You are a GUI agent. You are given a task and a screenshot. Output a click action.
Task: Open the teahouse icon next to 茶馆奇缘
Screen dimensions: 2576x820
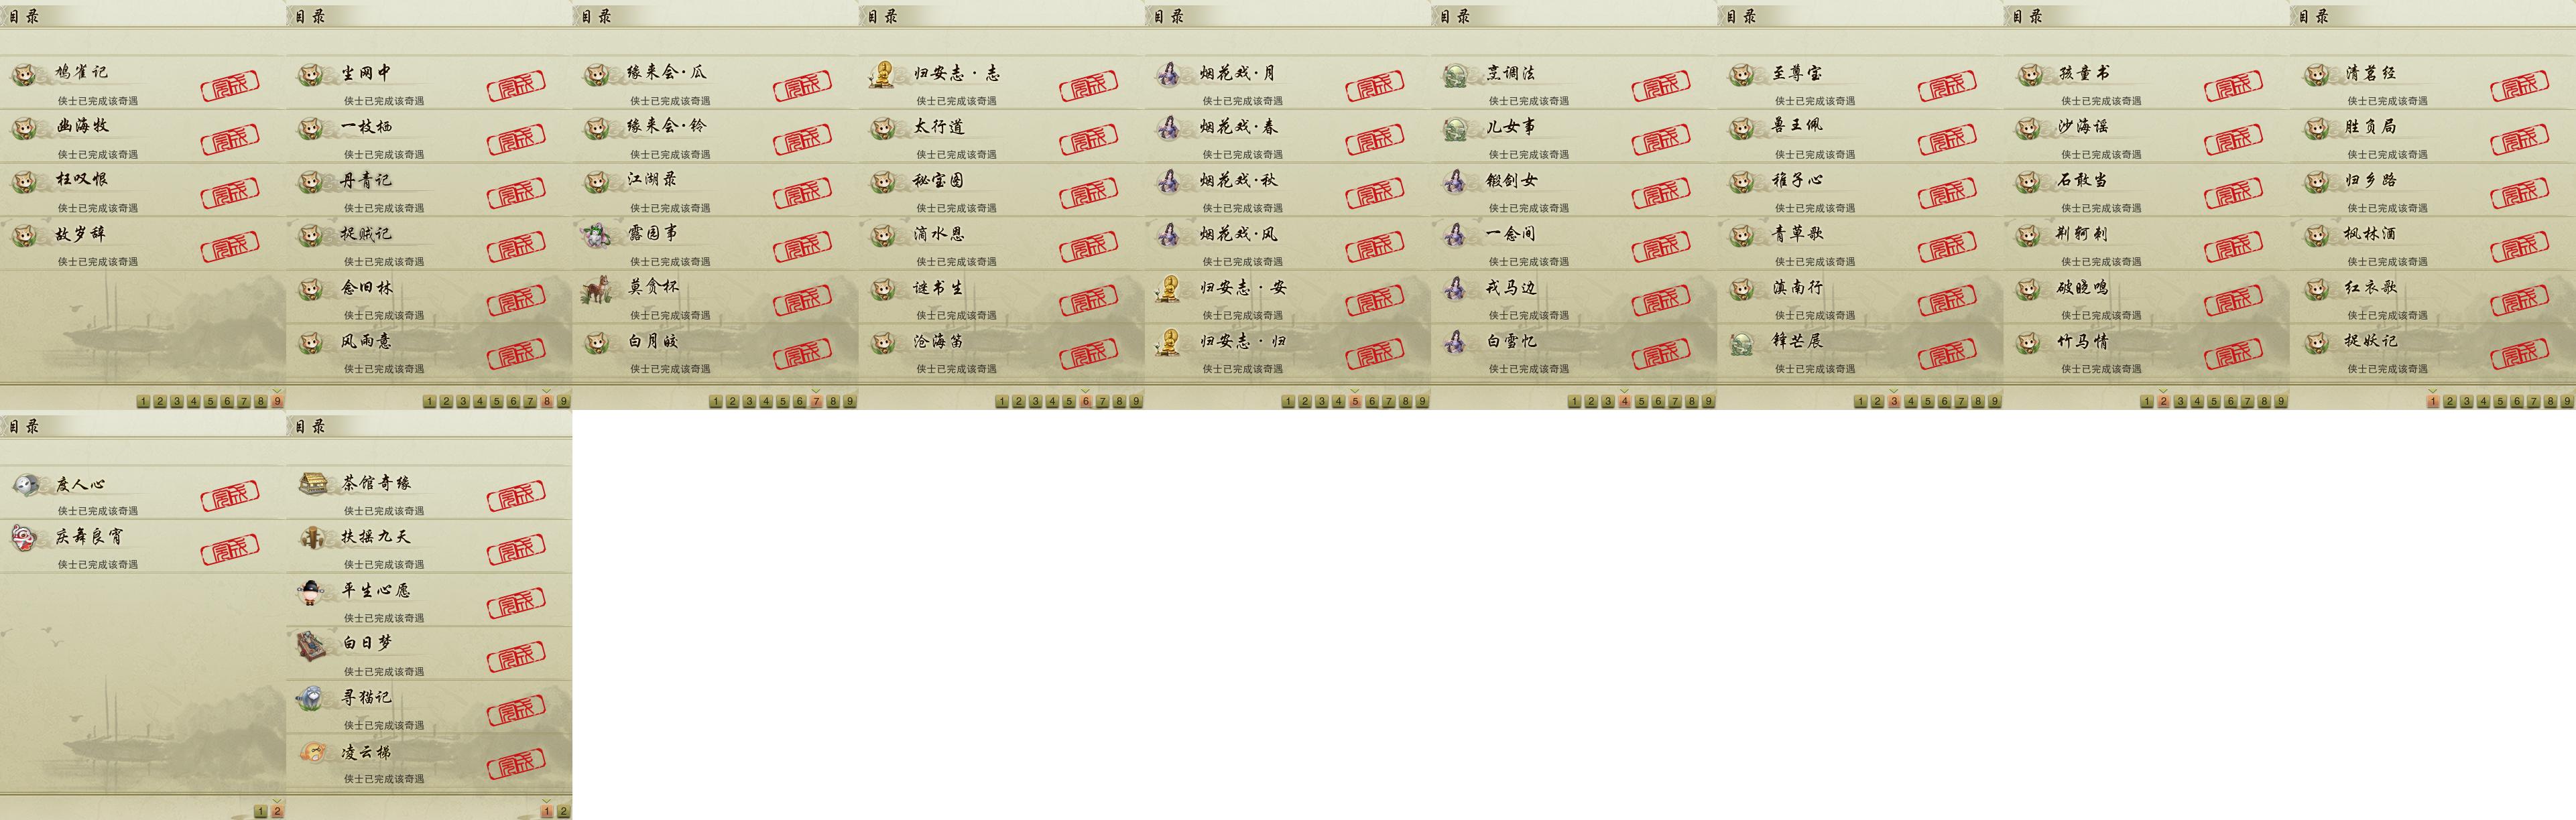click(313, 484)
